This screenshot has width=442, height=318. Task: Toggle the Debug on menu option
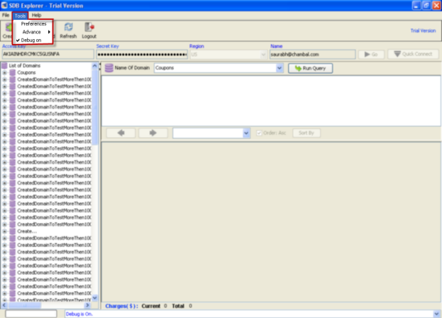[x=31, y=40]
